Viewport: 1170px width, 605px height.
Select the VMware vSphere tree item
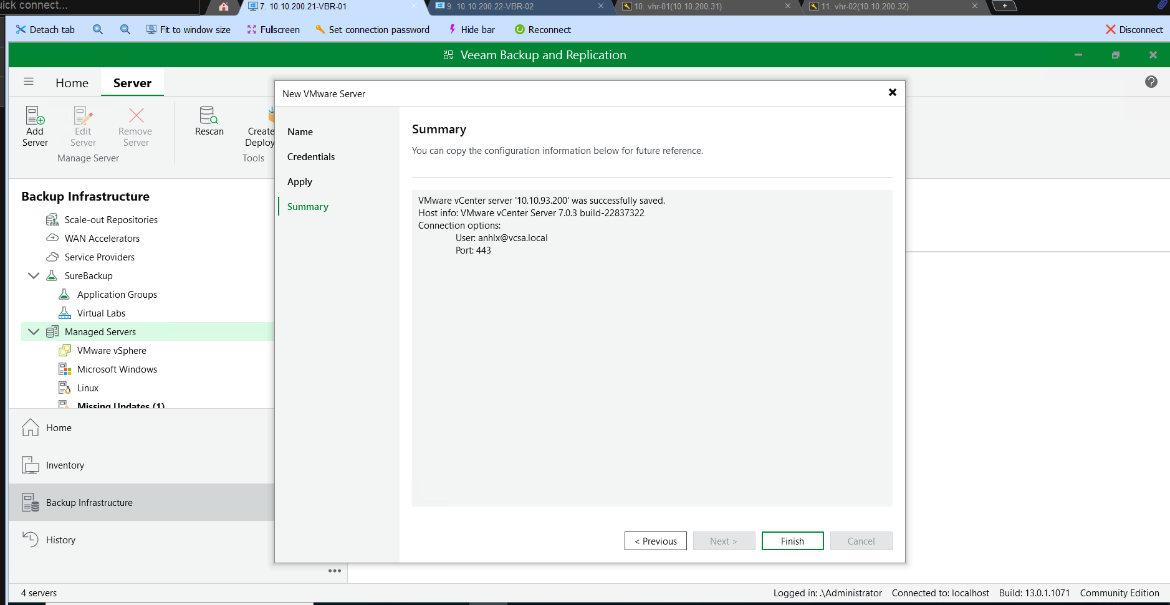(x=112, y=350)
